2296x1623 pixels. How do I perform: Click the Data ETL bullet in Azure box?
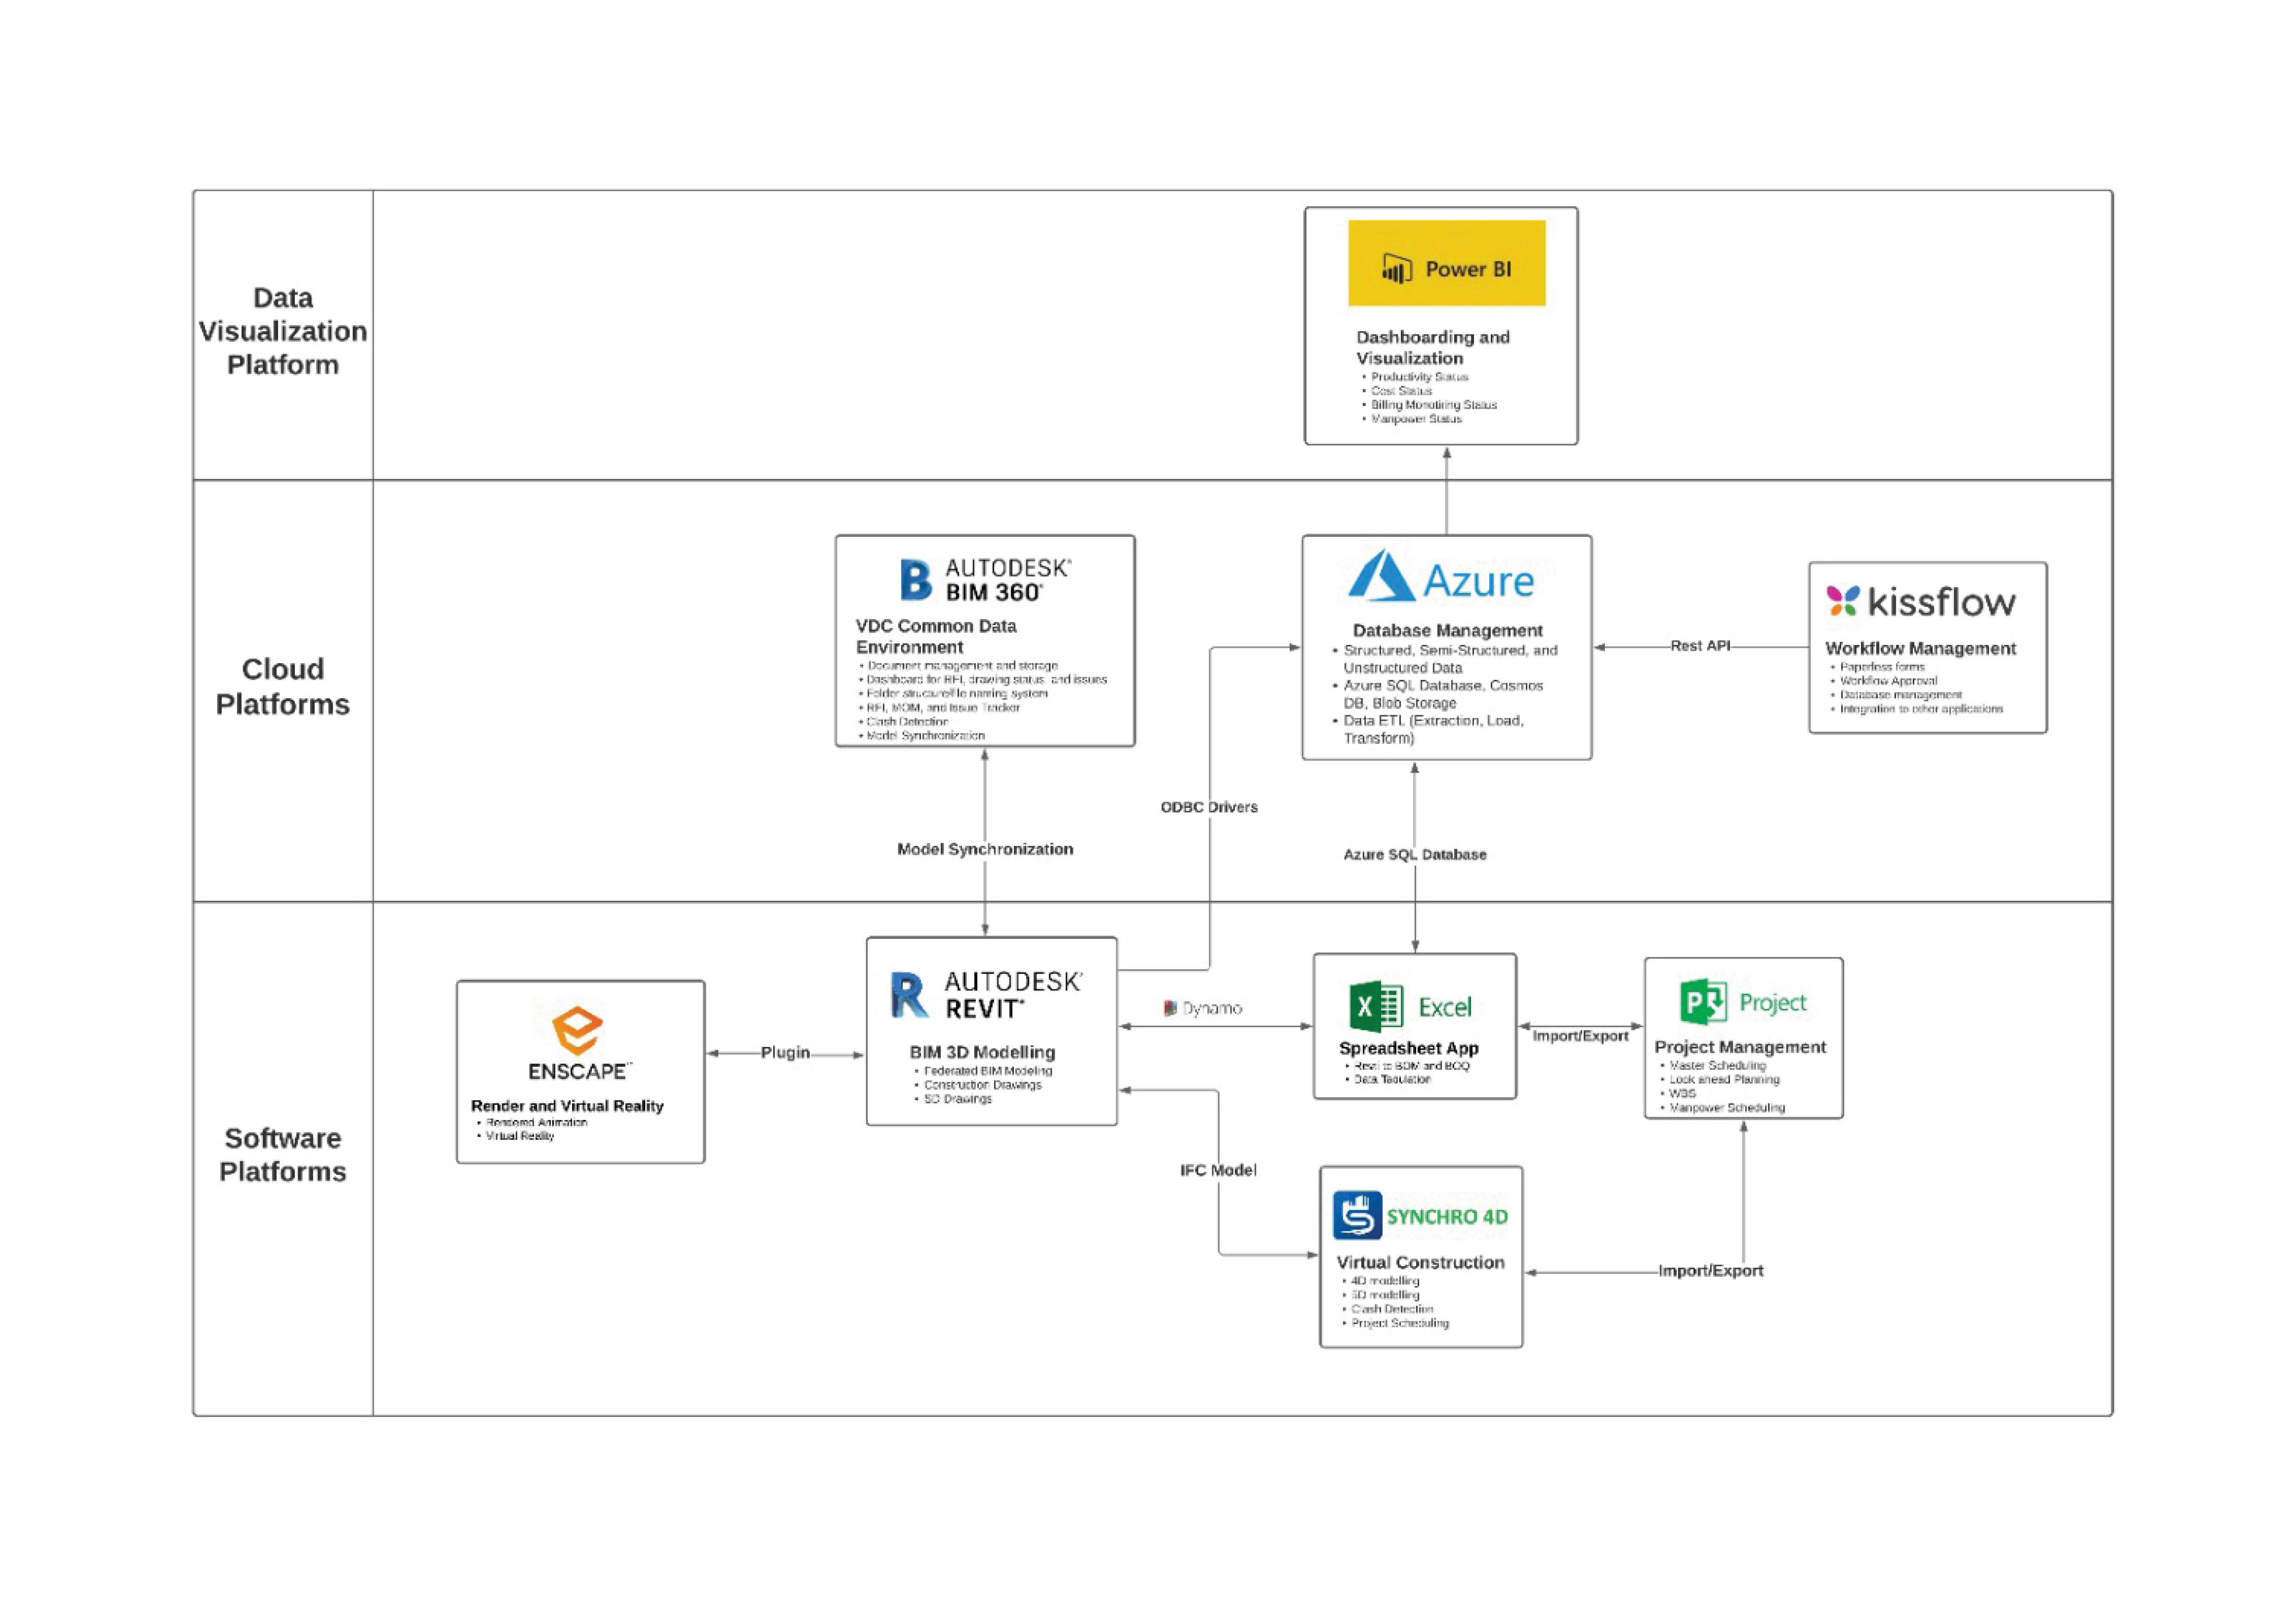click(x=1433, y=730)
